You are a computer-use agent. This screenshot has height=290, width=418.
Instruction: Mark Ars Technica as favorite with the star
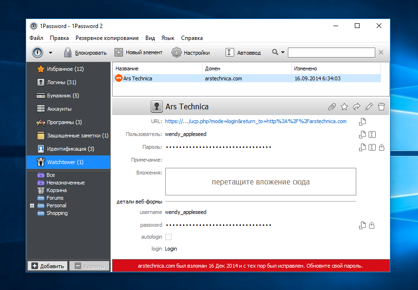(344, 106)
